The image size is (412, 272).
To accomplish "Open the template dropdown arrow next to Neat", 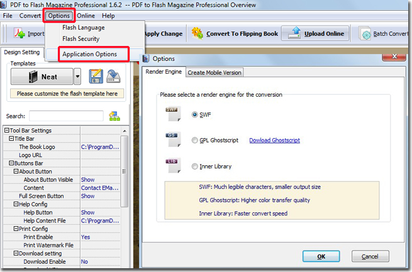I will point(77,77).
